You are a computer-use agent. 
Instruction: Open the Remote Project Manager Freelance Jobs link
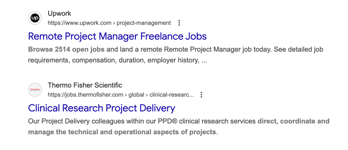click(x=117, y=36)
